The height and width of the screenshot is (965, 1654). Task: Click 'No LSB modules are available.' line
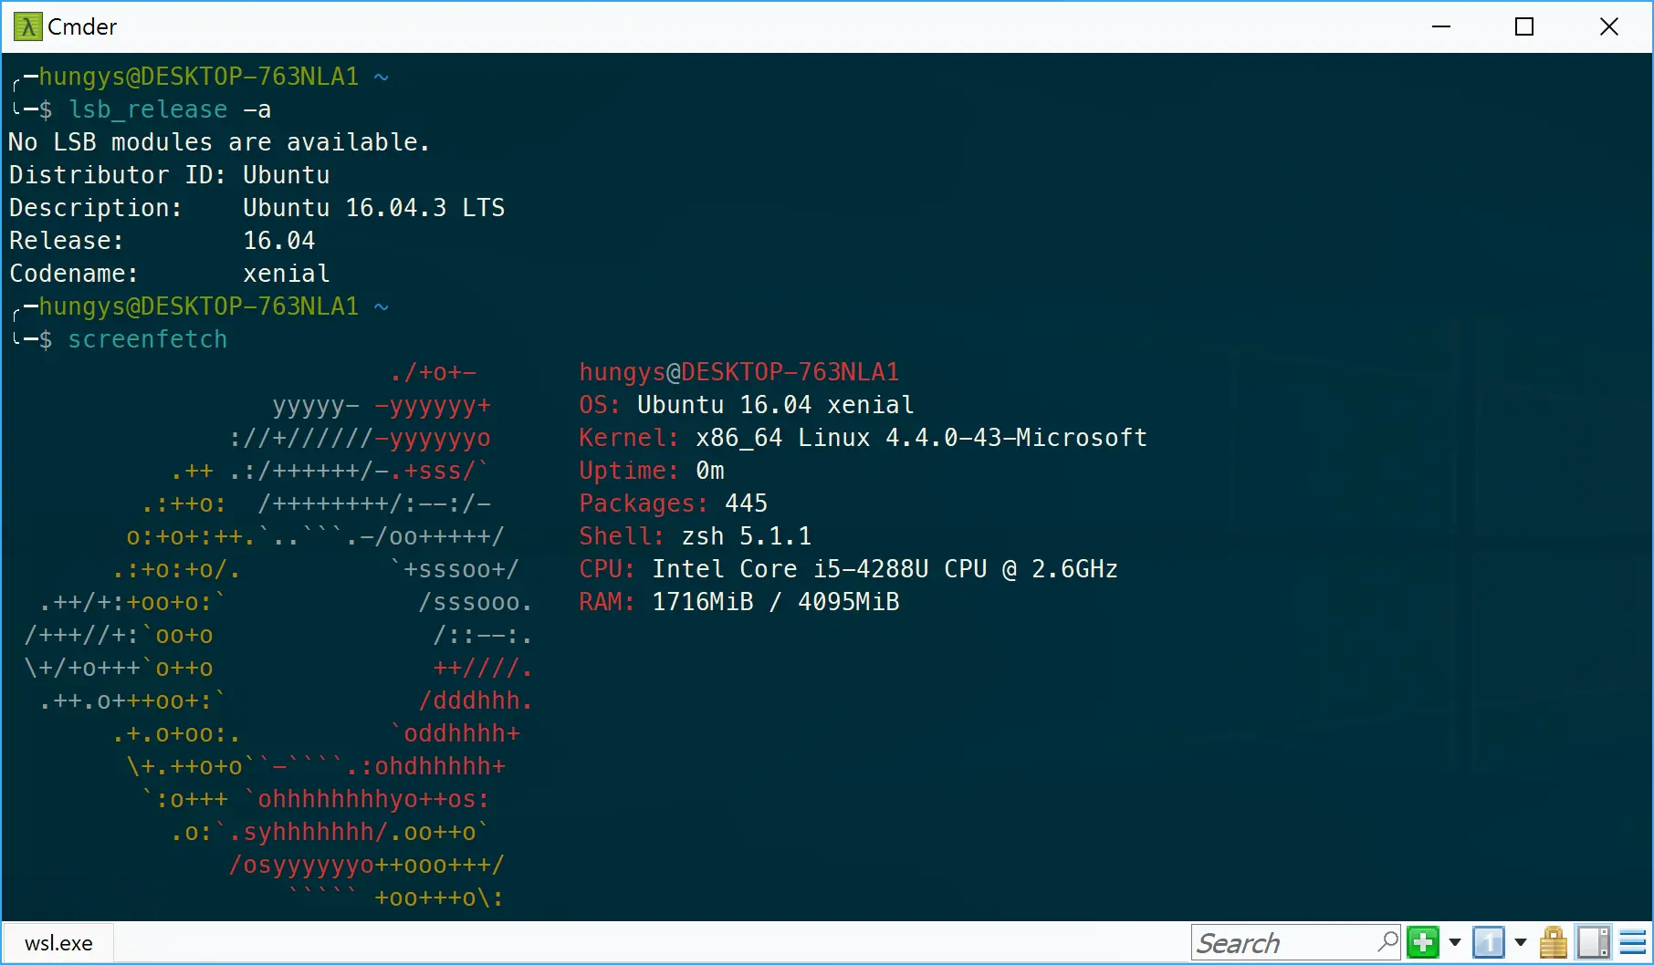(x=219, y=142)
